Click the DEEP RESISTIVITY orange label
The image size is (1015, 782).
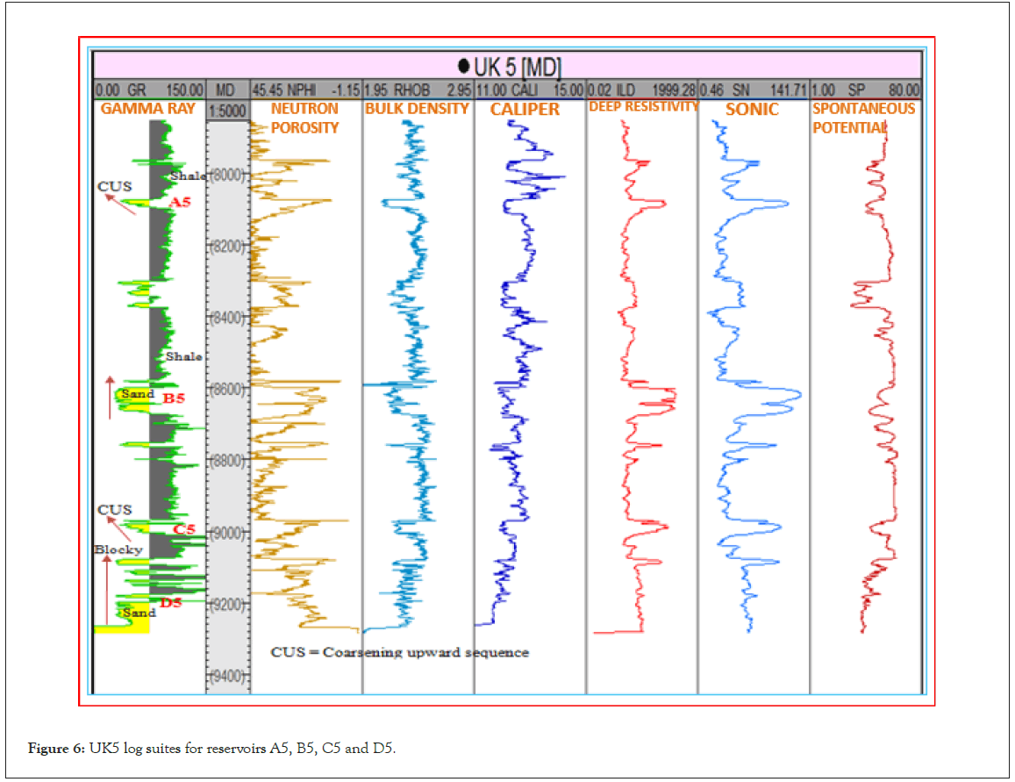pyautogui.click(x=643, y=106)
